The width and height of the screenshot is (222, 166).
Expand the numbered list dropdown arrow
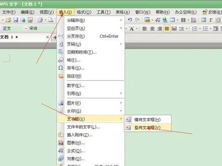click(x=200, y=29)
